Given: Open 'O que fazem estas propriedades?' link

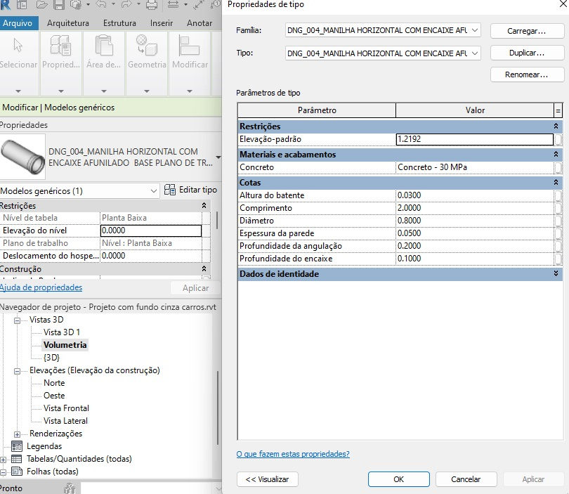Looking at the screenshot, I should (293, 454).
